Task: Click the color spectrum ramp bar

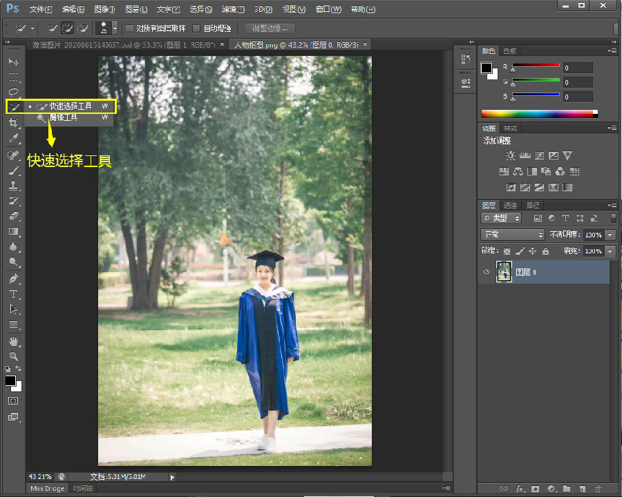Action: pos(539,114)
